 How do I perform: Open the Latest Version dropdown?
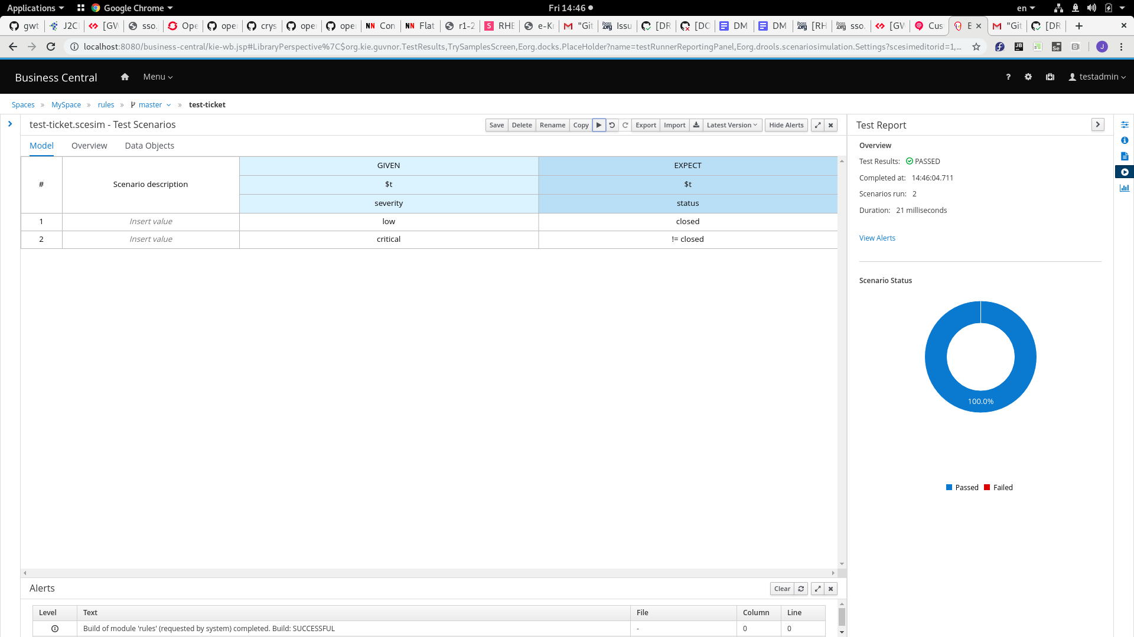point(732,125)
